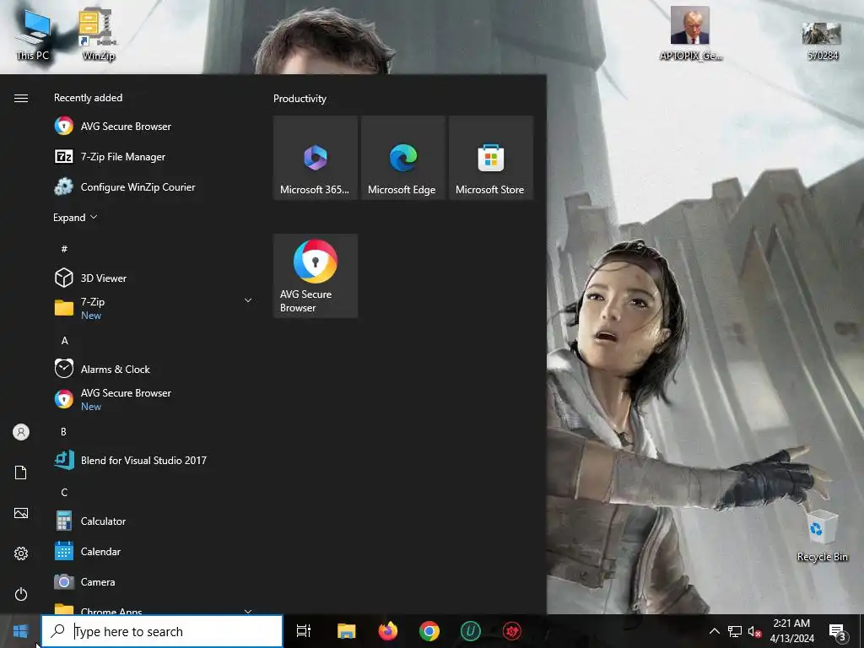Open the notification center

coord(838,631)
